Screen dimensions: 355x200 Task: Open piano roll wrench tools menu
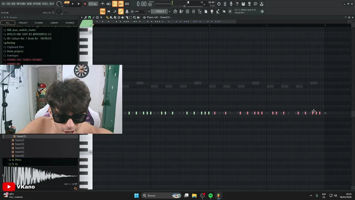[86, 17]
